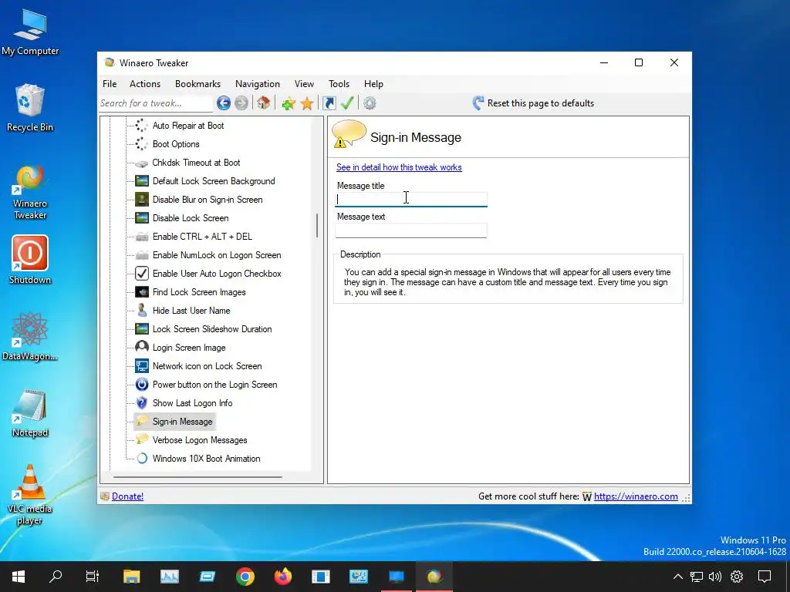Open My Computer desktop icon
This screenshot has height=592, width=790.
(30, 31)
